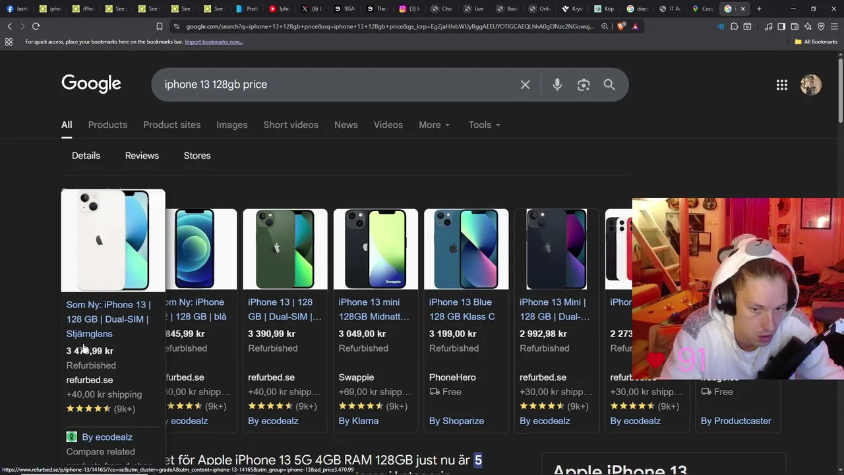Switch to the X (Twitter) browser tab
Viewport: 844px width, 475px height.
pyautogui.click(x=311, y=9)
